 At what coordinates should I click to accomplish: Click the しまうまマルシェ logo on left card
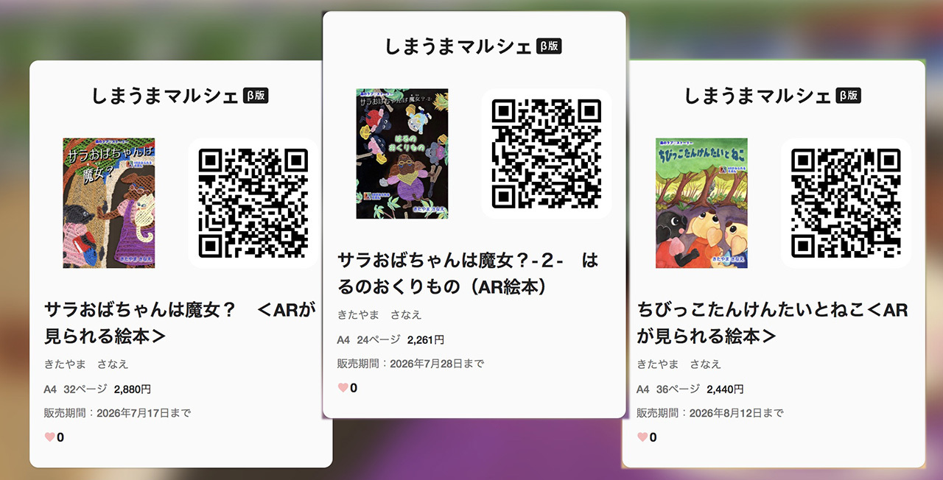(165, 96)
